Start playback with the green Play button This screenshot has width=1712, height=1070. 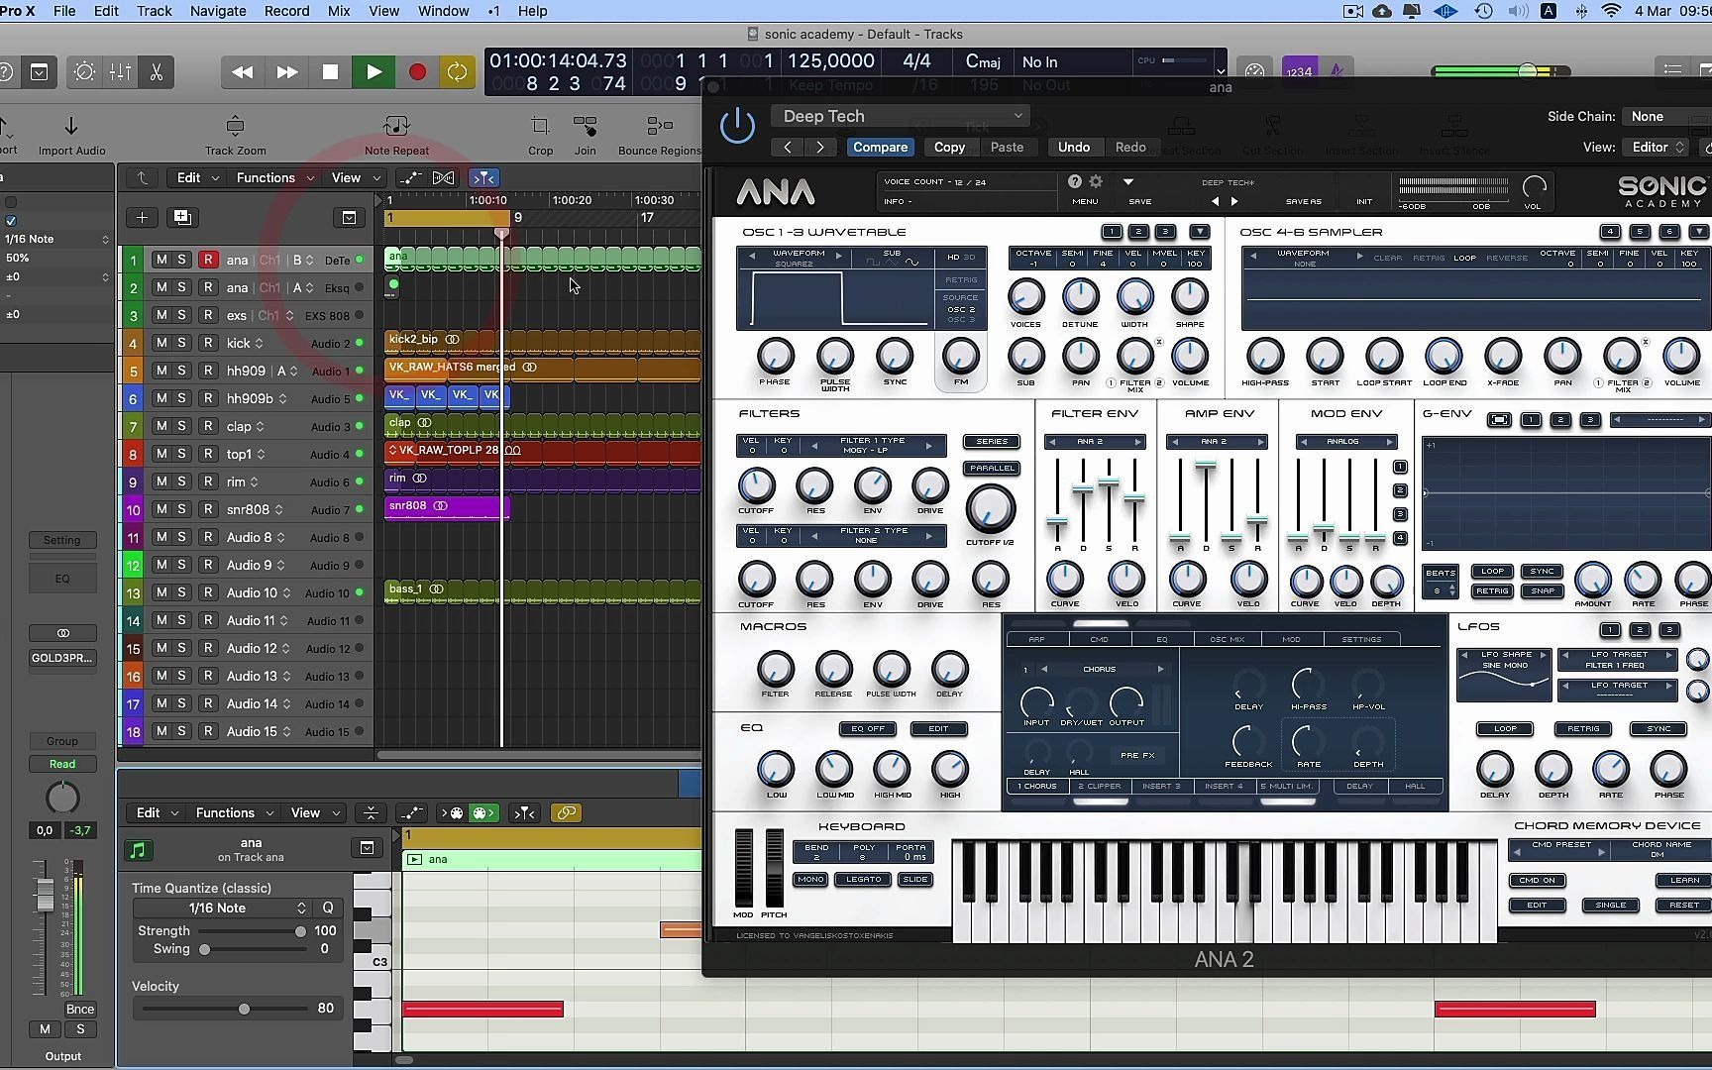point(374,72)
